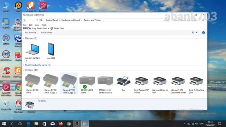Show hidden system tray icons
The width and height of the screenshot is (226, 127).
185,124
